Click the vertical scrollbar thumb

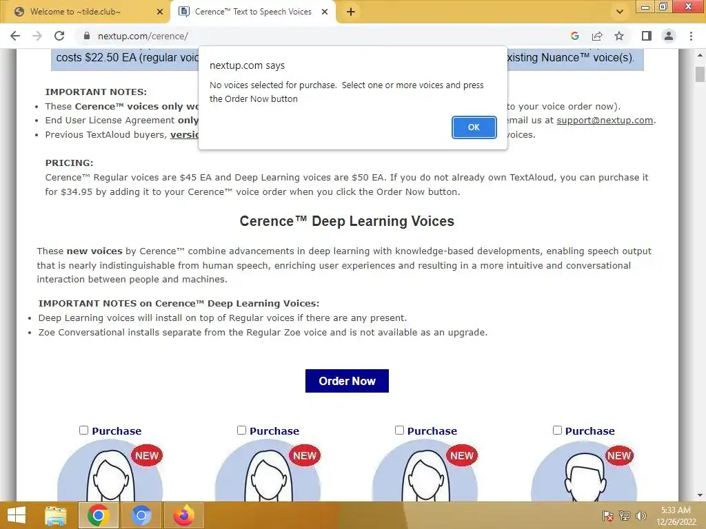700,74
